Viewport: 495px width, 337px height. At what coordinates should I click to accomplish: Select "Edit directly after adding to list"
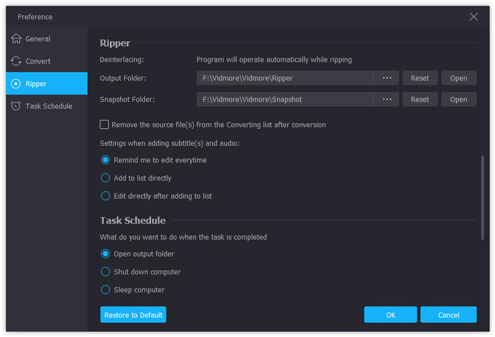click(x=105, y=196)
